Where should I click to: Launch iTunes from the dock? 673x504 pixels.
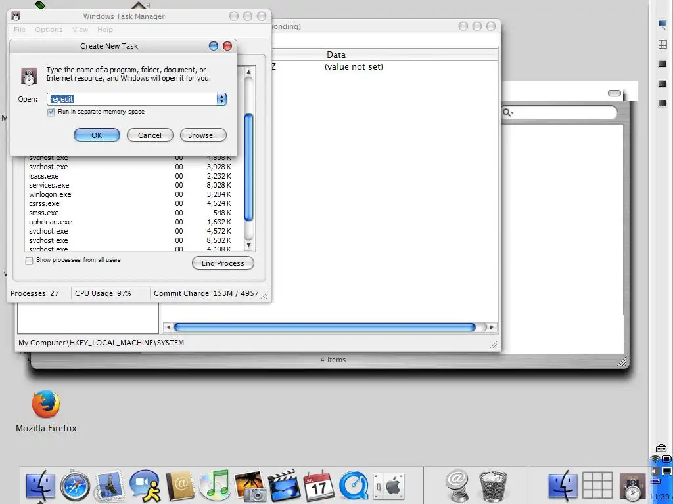click(x=215, y=486)
